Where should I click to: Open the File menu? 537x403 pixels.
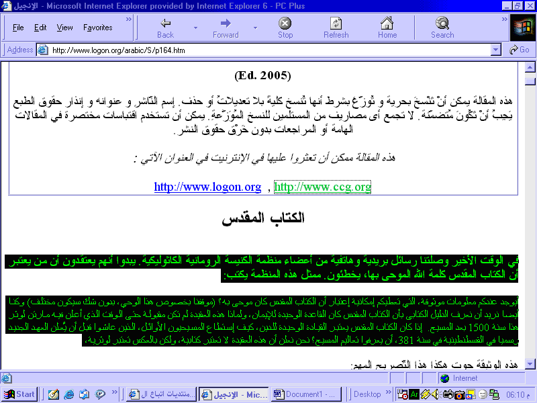point(18,28)
